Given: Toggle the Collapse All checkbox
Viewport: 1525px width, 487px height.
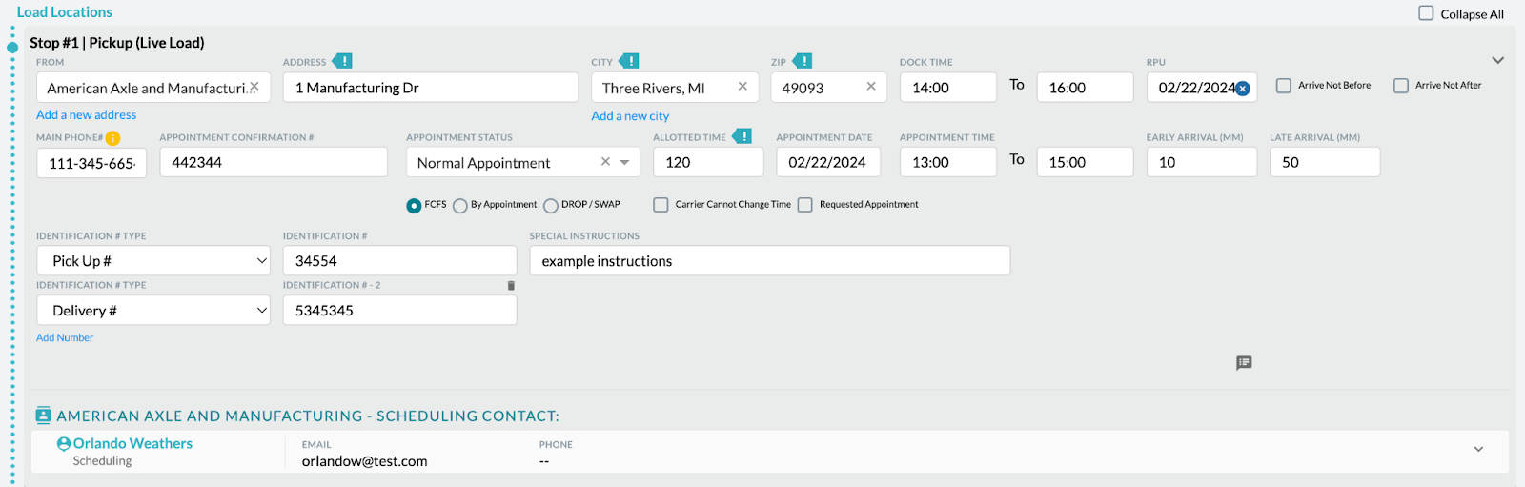Looking at the screenshot, I should pos(1426,13).
